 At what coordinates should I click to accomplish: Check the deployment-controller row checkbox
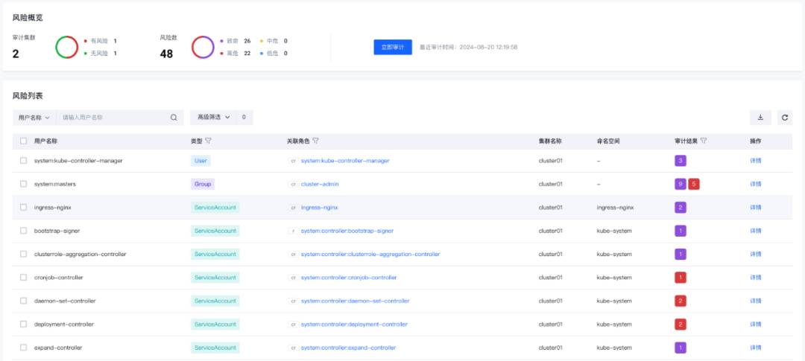tap(24, 325)
